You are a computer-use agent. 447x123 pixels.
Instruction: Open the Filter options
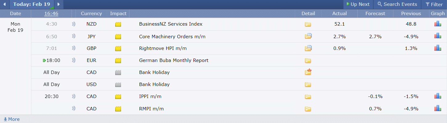[x=434, y=4]
